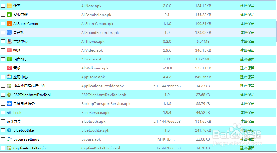The image size is (277, 153).
Task: Select the 蓝牙共享 checkbox
Action: [3, 121]
